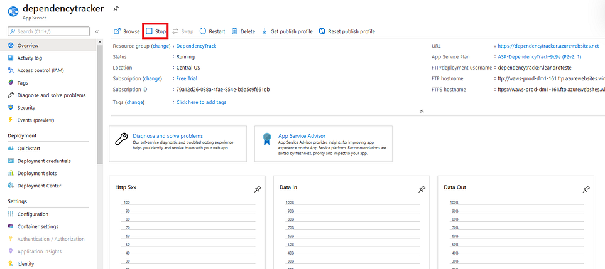Download the publish profile
The height and width of the screenshot is (269, 605).
[287, 31]
